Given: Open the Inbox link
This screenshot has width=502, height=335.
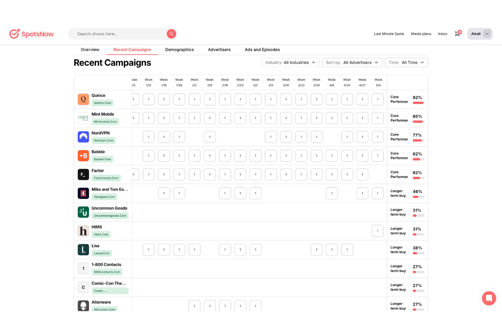Looking at the screenshot, I should tap(443, 34).
